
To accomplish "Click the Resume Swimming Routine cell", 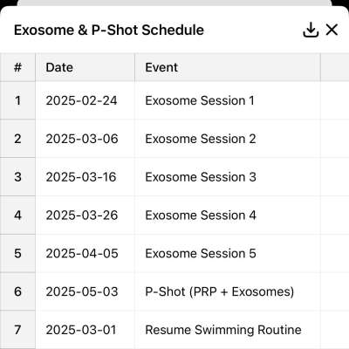I will coord(228,330).
